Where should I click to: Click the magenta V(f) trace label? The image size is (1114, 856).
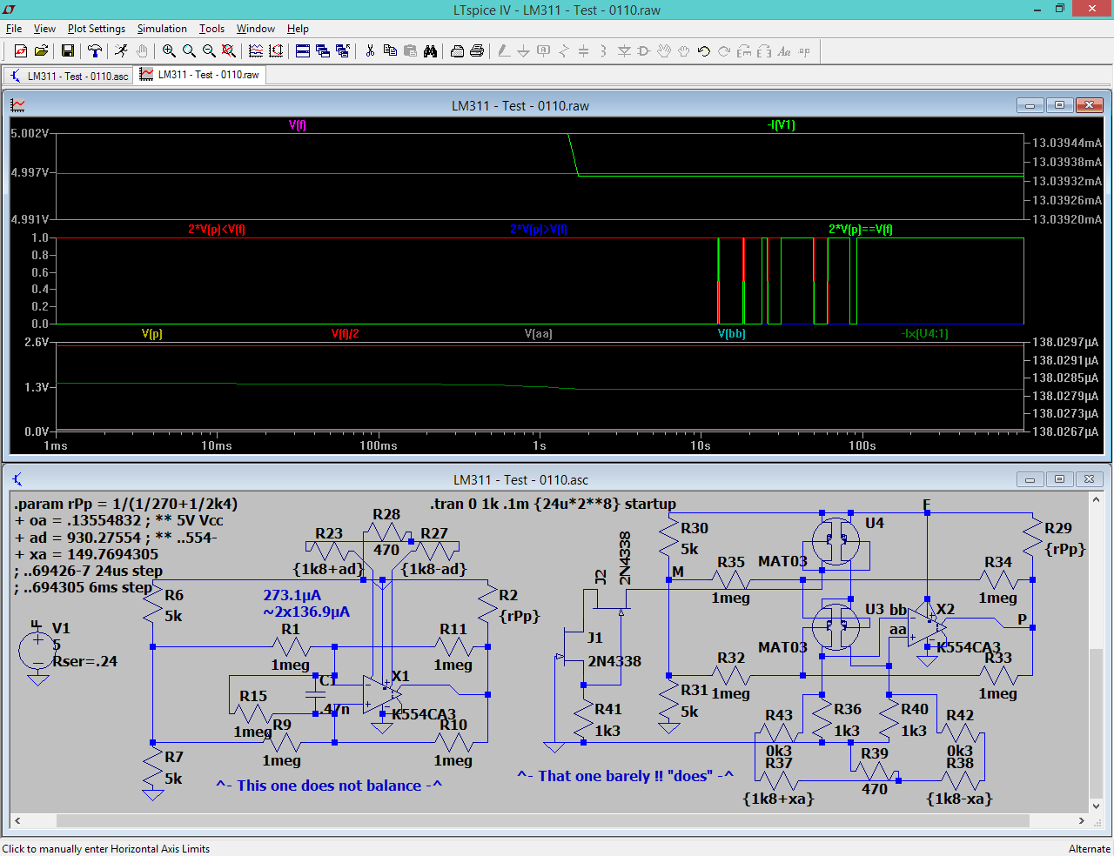coord(298,125)
